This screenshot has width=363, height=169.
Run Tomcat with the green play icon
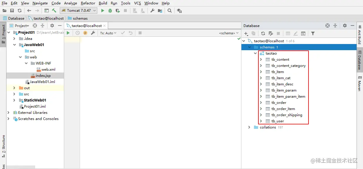tap(103, 11)
